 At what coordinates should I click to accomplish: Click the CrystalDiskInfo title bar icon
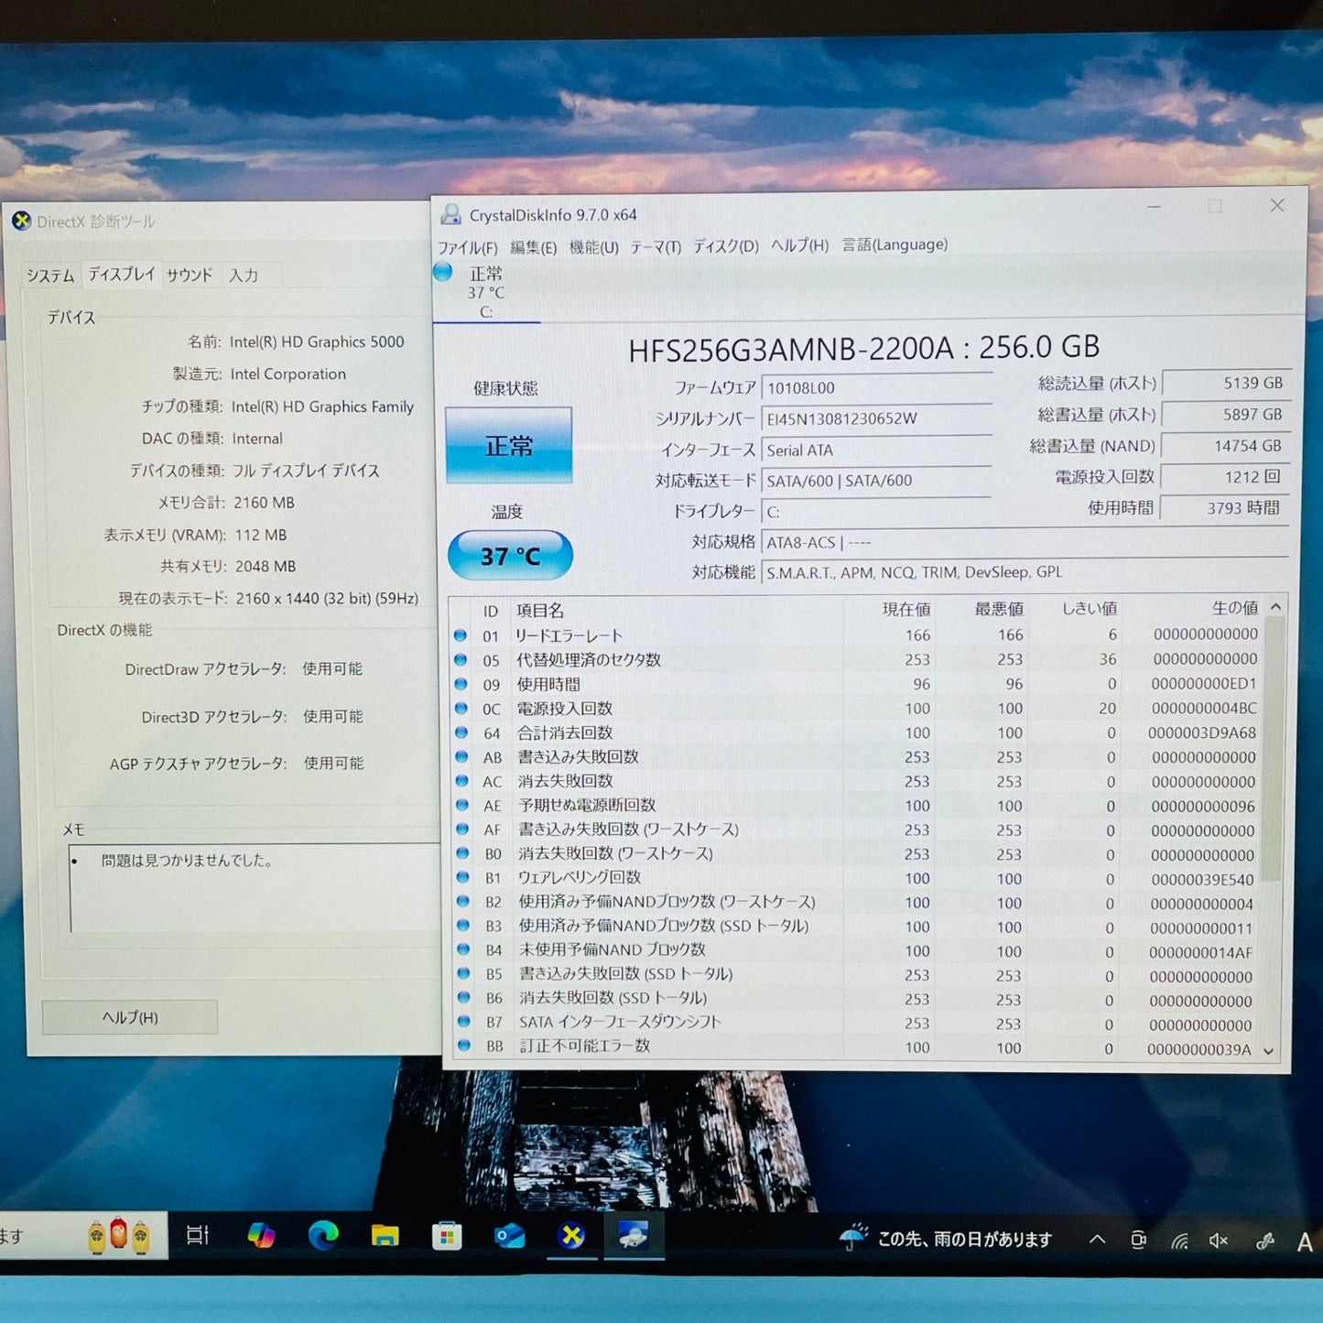pyautogui.click(x=450, y=214)
